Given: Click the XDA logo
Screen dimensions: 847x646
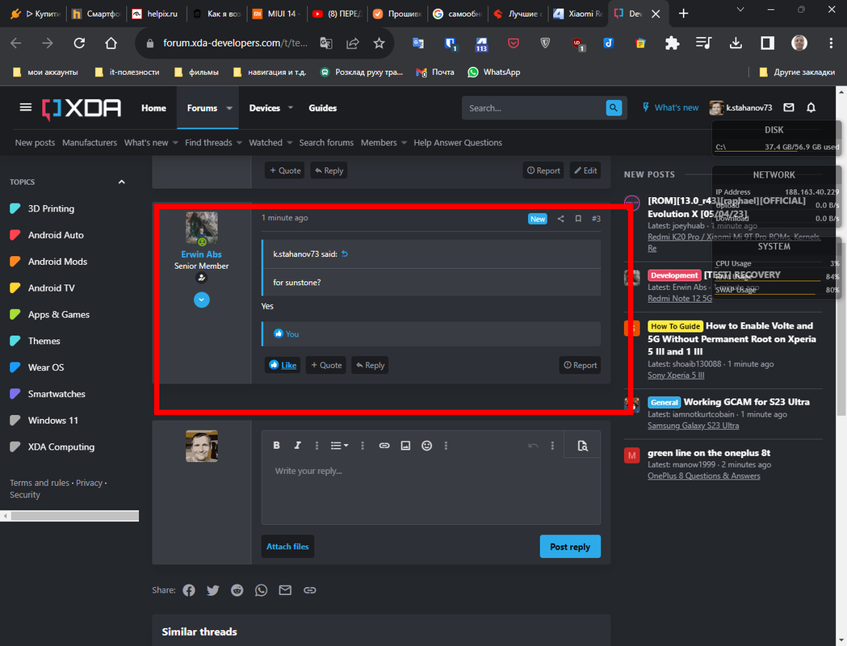Looking at the screenshot, I should (x=82, y=109).
